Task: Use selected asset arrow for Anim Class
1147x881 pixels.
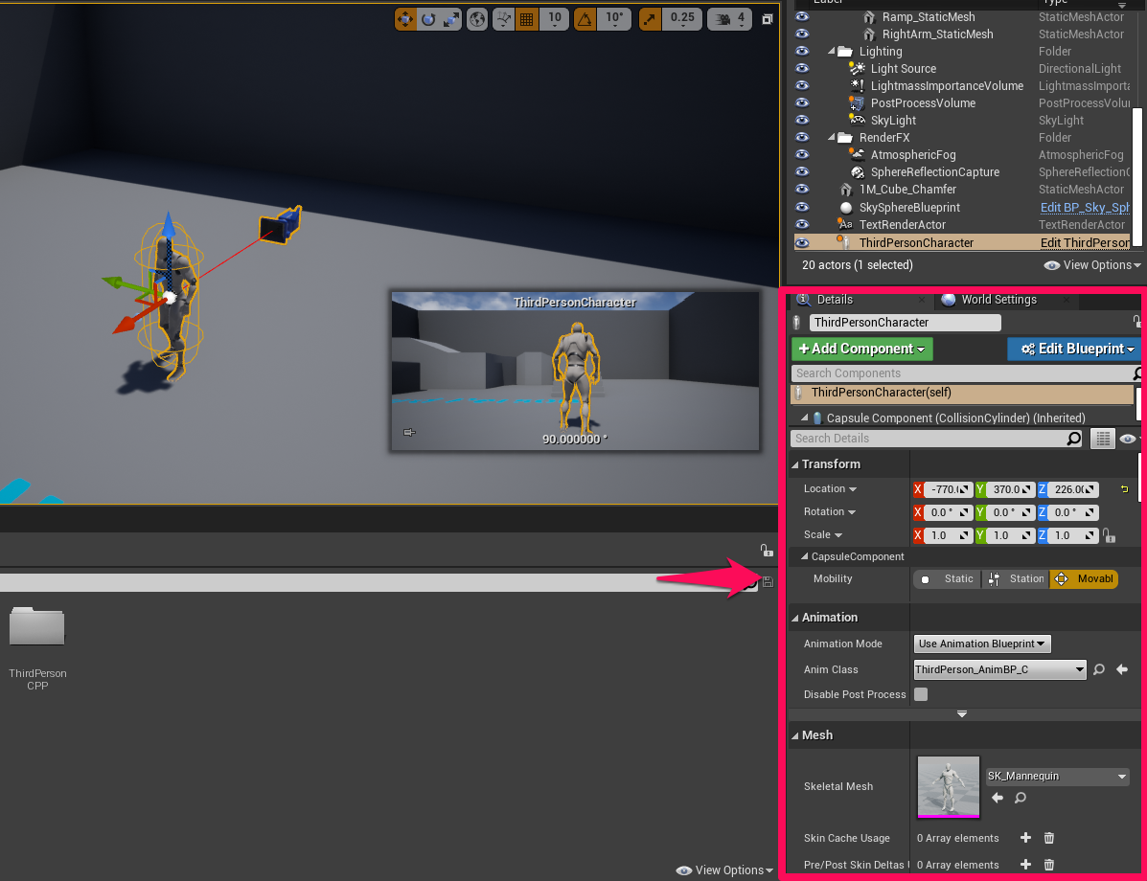Action: (1121, 669)
